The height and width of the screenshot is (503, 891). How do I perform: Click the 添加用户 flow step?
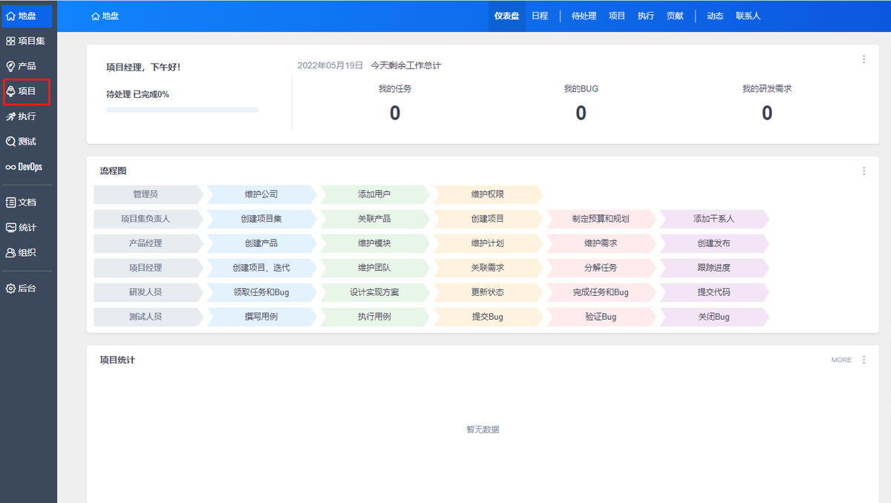click(374, 194)
